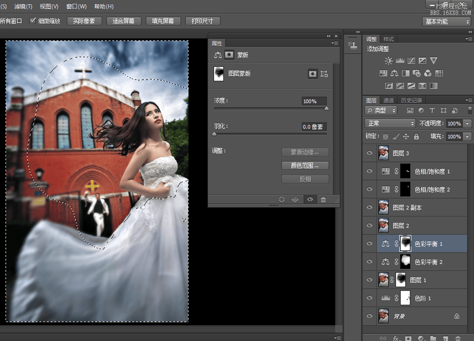Toggle mask visibility eye in Properties panel
474x341 pixels.
pos(310,199)
